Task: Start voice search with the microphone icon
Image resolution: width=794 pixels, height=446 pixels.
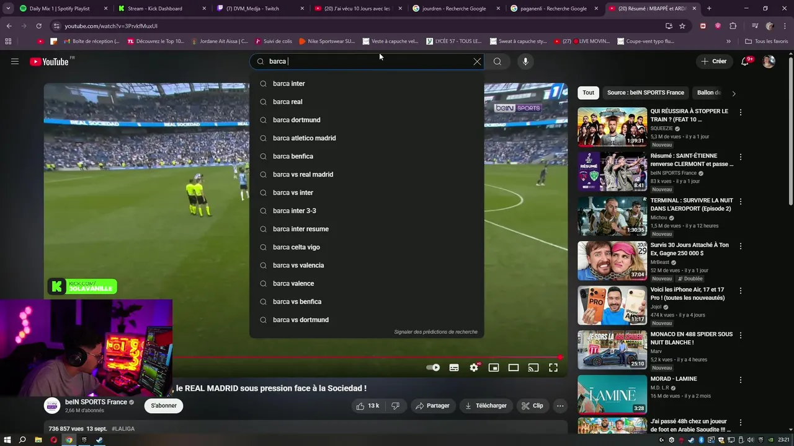Action: 525,61
